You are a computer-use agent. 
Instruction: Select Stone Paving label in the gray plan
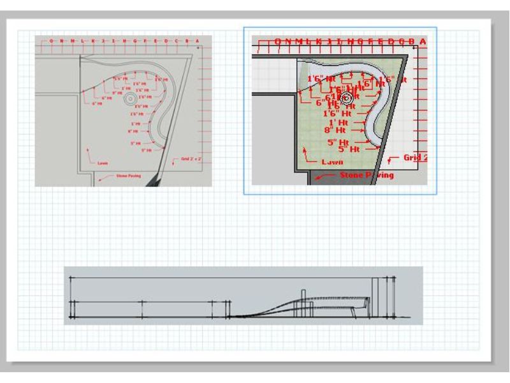[128, 174]
